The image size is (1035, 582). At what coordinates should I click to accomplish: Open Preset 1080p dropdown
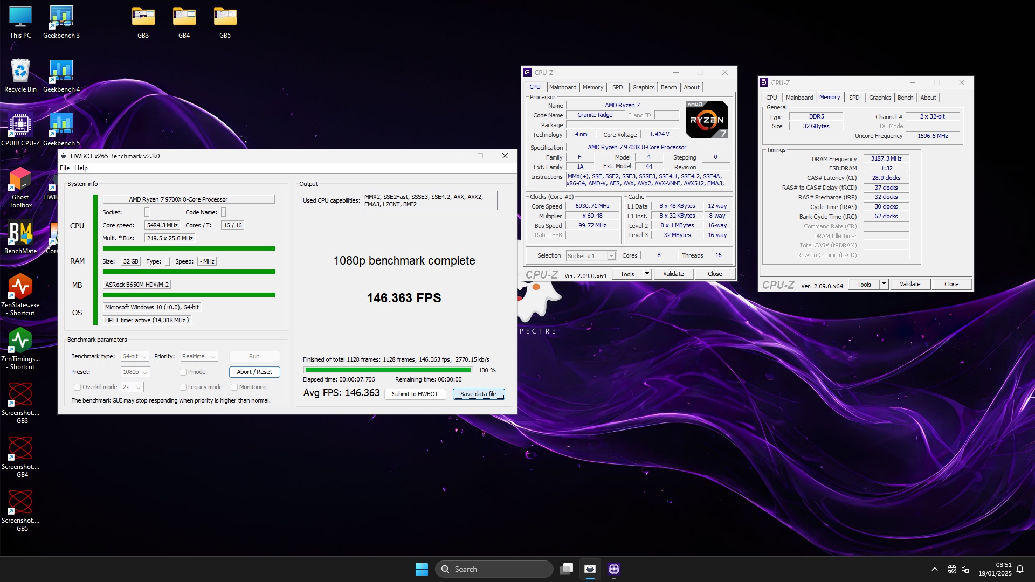pyautogui.click(x=135, y=372)
